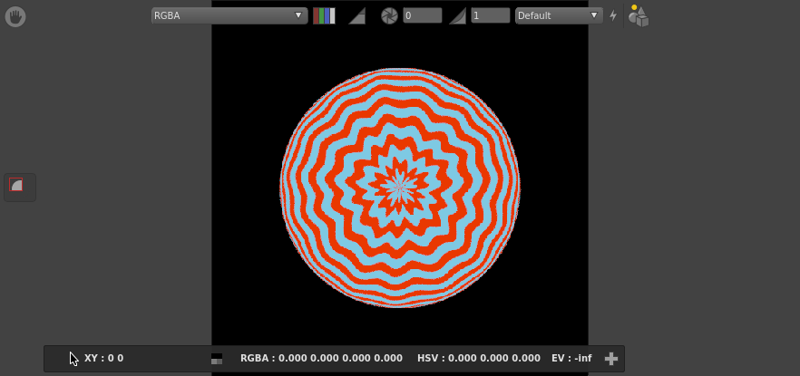Click the gamma value field showing 1
Viewport: 800px width, 376px height.
[491, 15]
